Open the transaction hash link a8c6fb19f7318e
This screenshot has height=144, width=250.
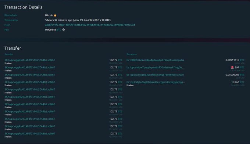(x=90, y=25)
